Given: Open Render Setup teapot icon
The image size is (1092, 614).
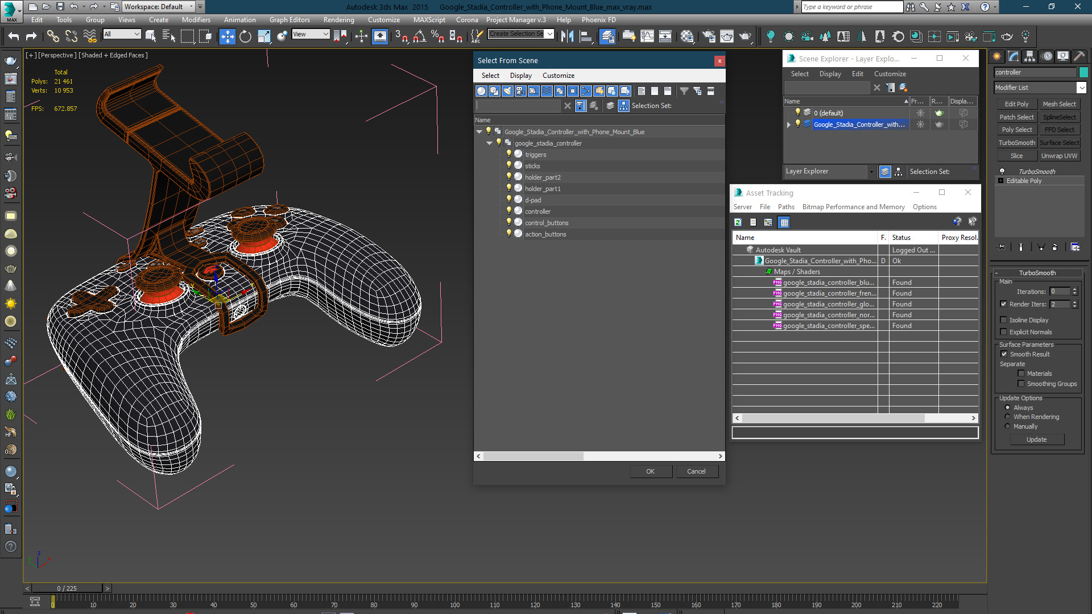Looking at the screenshot, I should click(x=709, y=36).
